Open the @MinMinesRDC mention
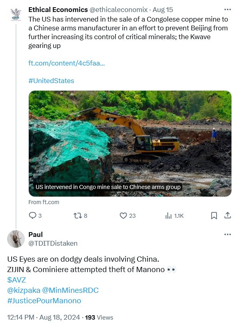Viewport: 239px width, 326px height. [70, 290]
